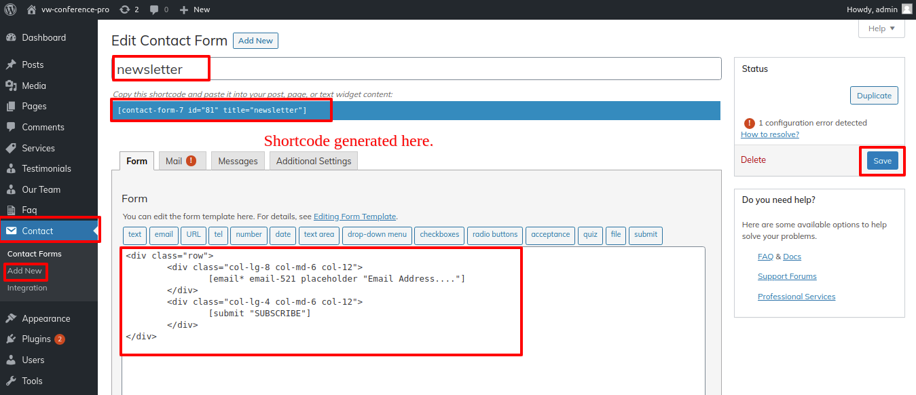Go to Media library in sidebar
The height and width of the screenshot is (395, 916).
click(34, 86)
